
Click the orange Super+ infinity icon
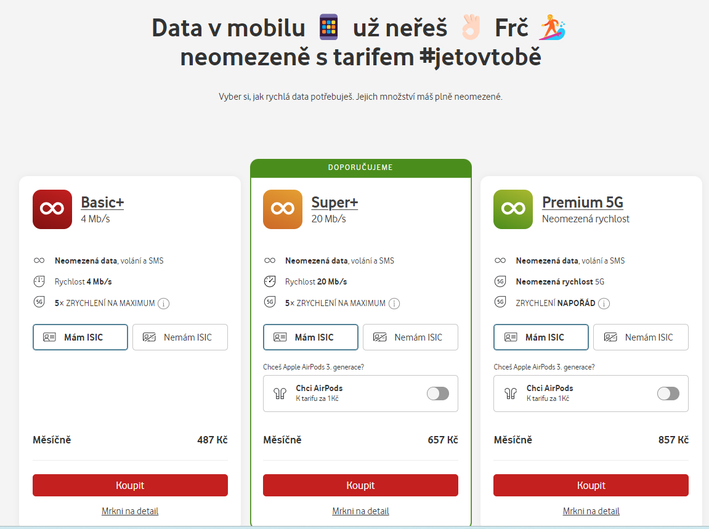click(283, 209)
